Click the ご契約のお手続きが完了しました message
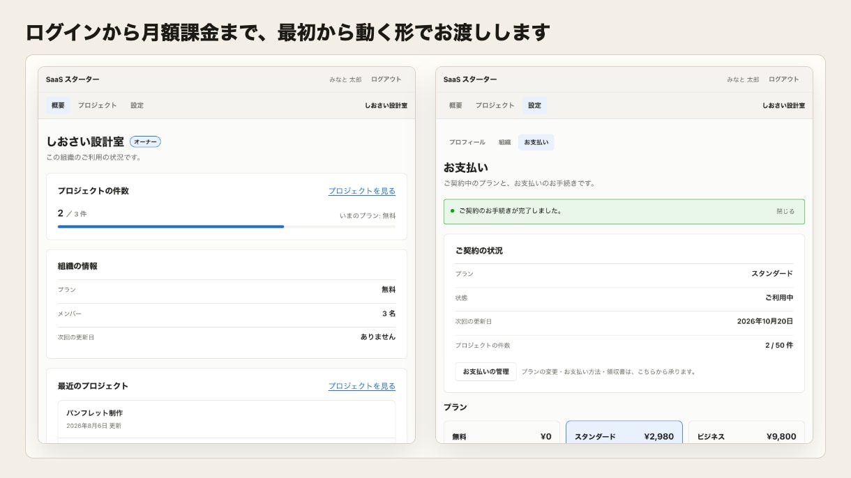Viewport: 851px width, 478px height. [510, 210]
